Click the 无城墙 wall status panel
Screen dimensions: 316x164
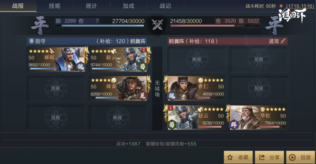(x=157, y=88)
